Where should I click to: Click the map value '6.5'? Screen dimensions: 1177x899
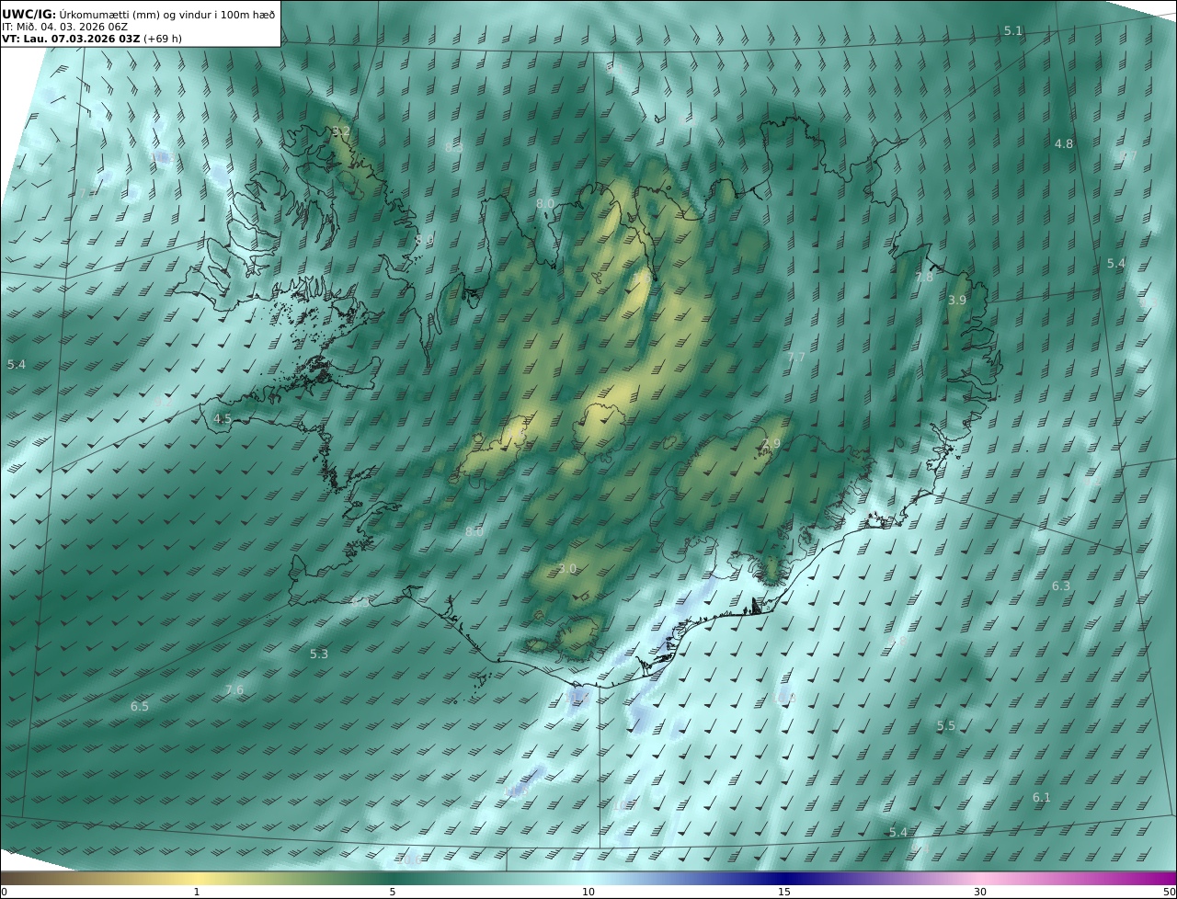139,707
